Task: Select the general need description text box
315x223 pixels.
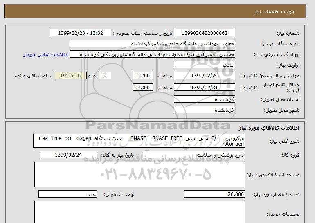Action: (x=139, y=141)
